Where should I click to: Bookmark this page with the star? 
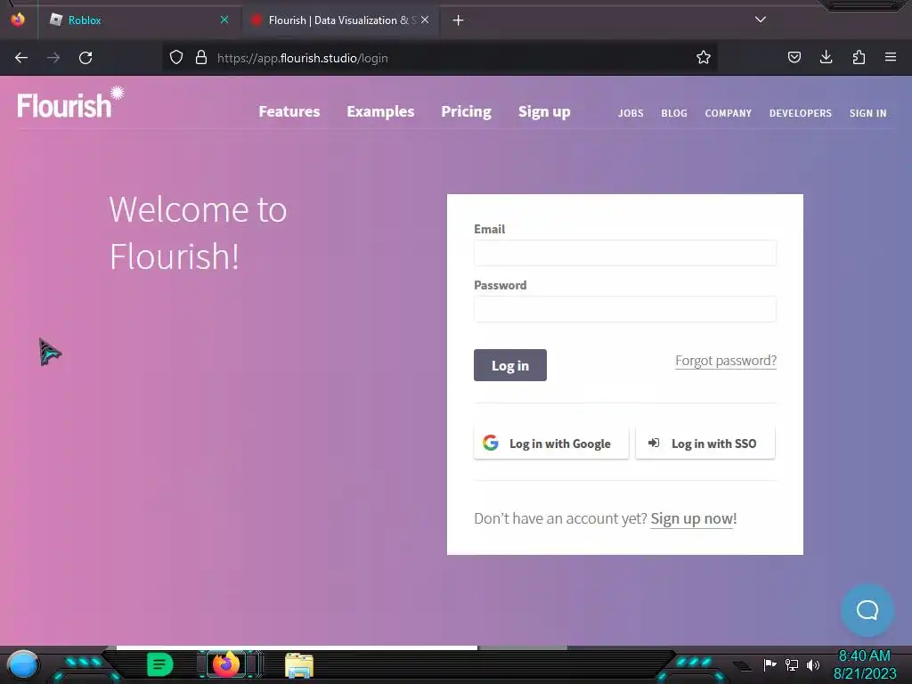point(704,58)
